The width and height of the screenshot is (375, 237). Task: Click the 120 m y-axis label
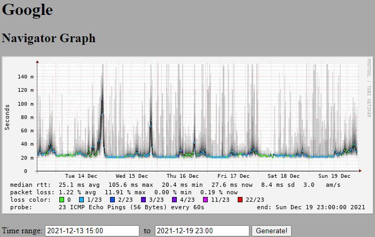coord(26,90)
